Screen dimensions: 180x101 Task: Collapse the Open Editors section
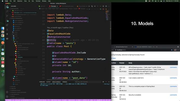point(14,9)
